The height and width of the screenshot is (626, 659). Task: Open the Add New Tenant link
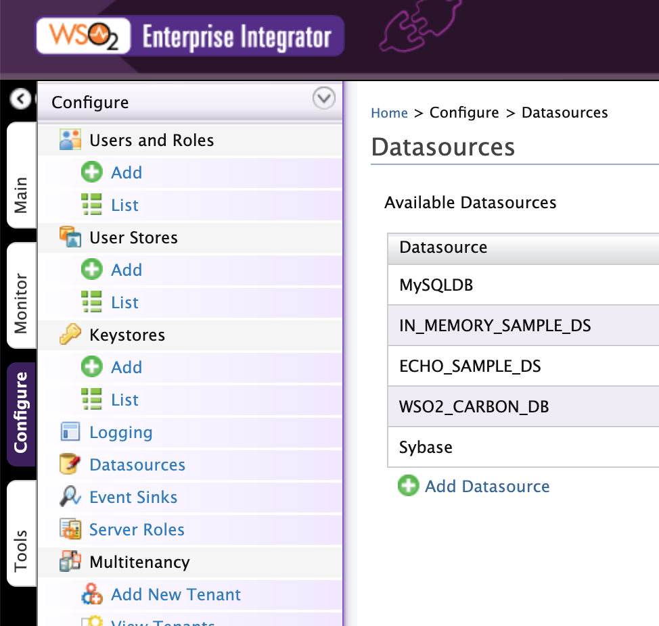(176, 594)
